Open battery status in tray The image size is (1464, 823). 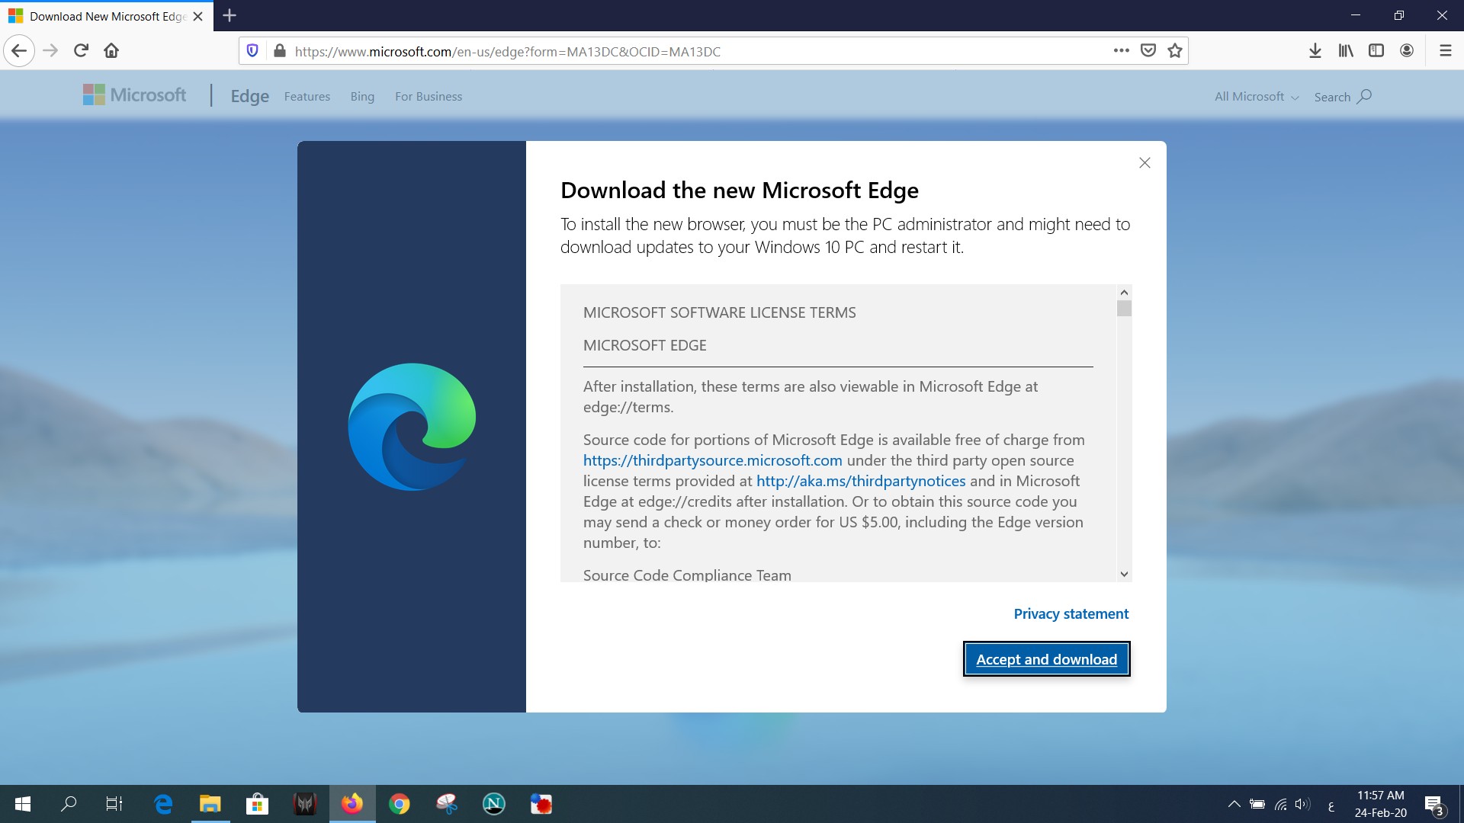[1257, 804]
